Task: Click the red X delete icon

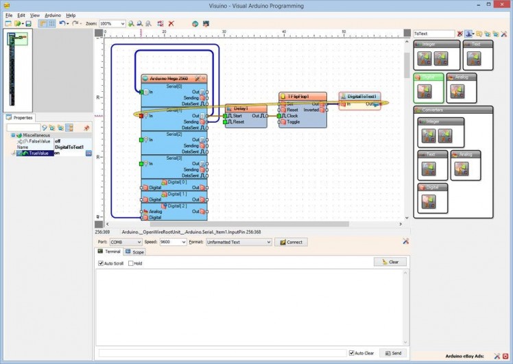Action: click(x=171, y=23)
